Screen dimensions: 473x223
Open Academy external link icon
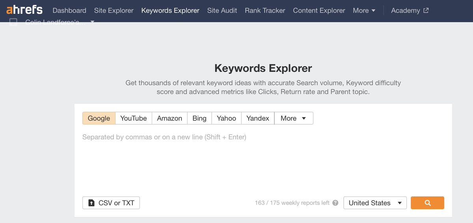tap(426, 11)
